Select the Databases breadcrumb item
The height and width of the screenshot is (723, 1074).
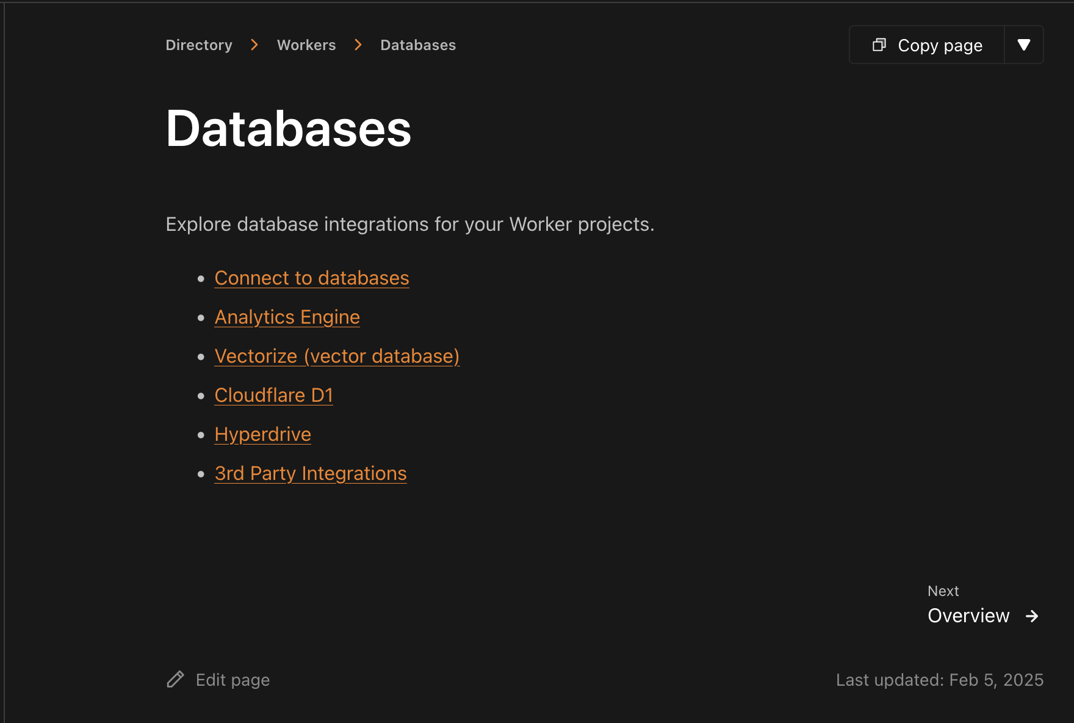coord(418,45)
